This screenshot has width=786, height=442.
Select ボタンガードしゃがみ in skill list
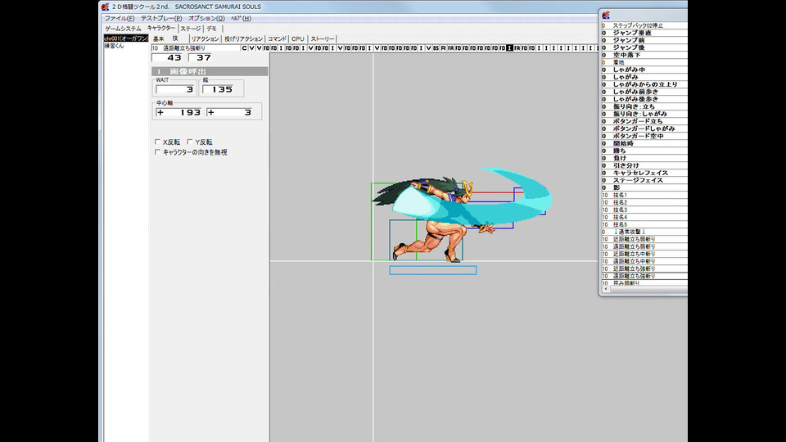pyautogui.click(x=644, y=129)
